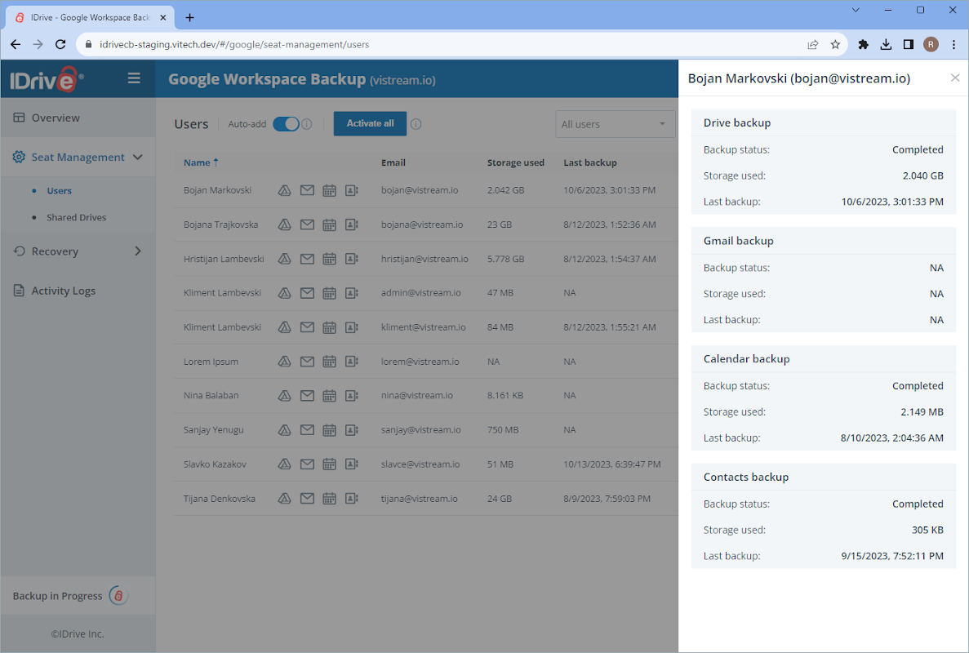This screenshot has height=653, width=969.
Task: Click Storage used column header
Action: (x=515, y=162)
